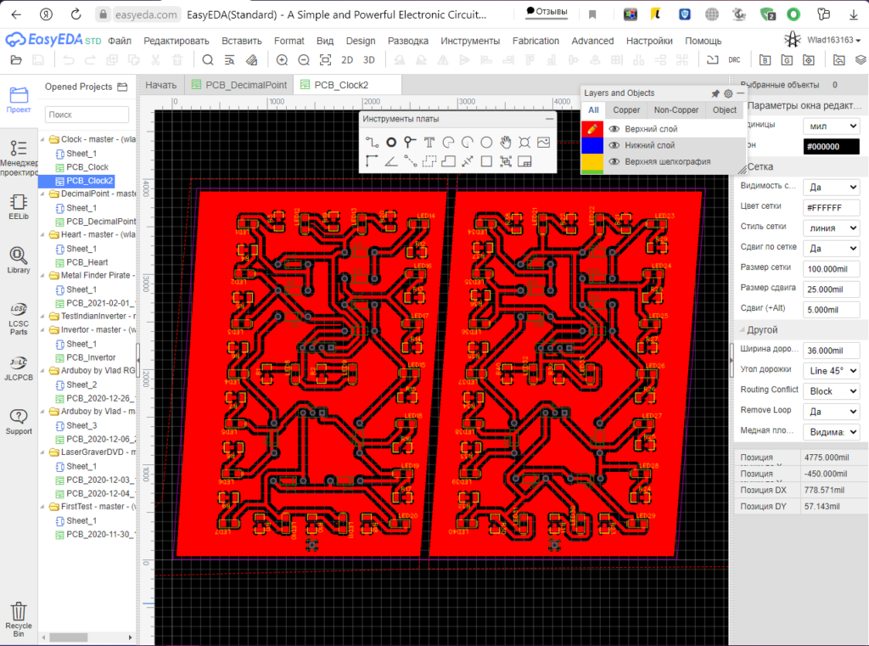
Task: Hide the Верхняя шелкография layer
Action: coord(614,161)
